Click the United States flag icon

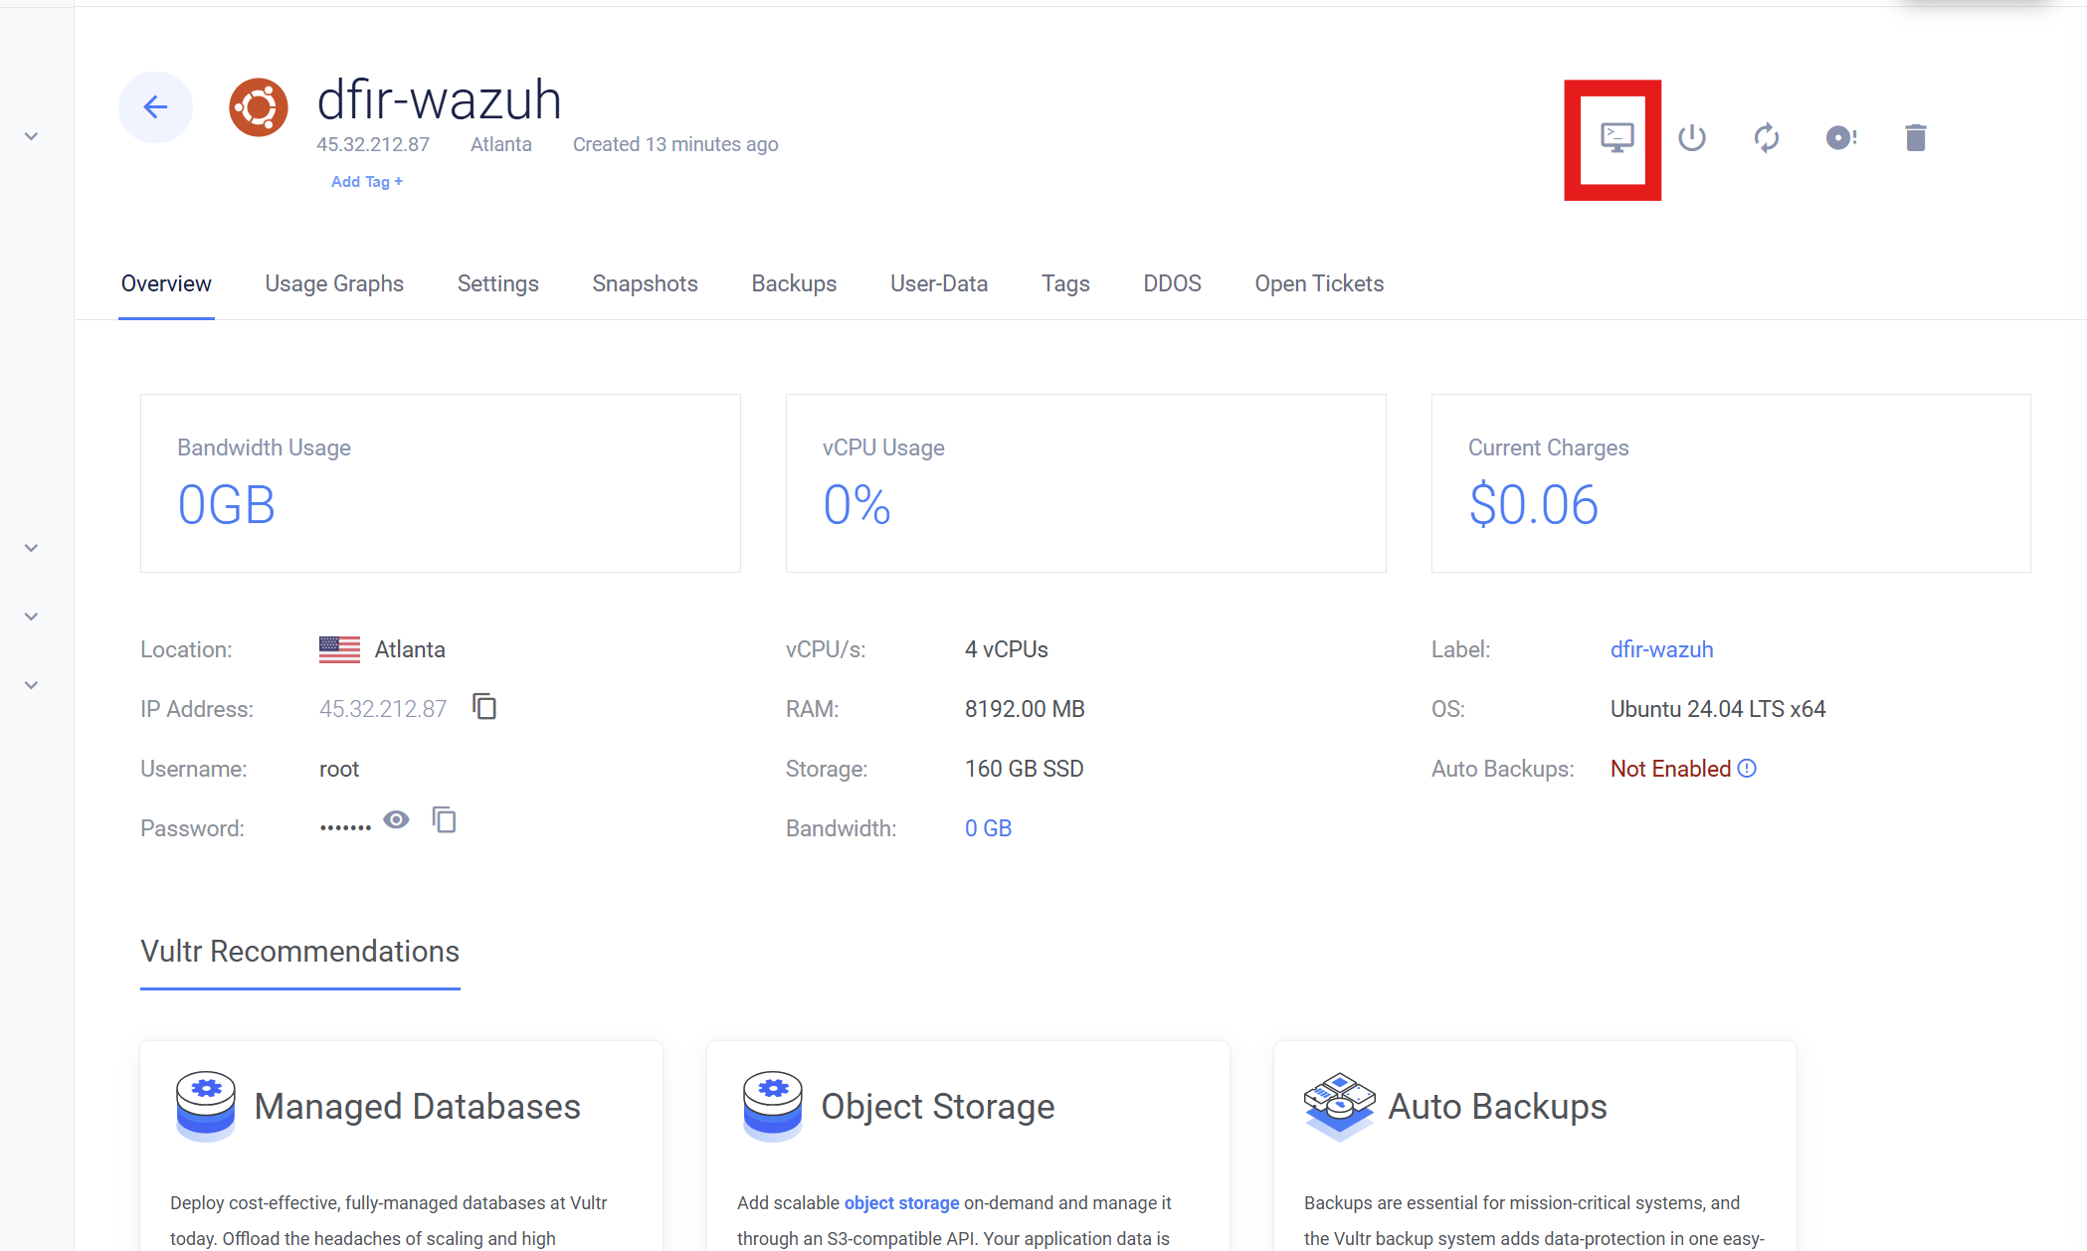339,649
